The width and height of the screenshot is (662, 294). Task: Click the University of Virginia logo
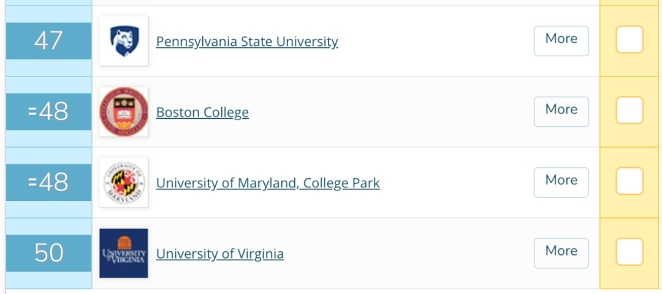click(124, 253)
